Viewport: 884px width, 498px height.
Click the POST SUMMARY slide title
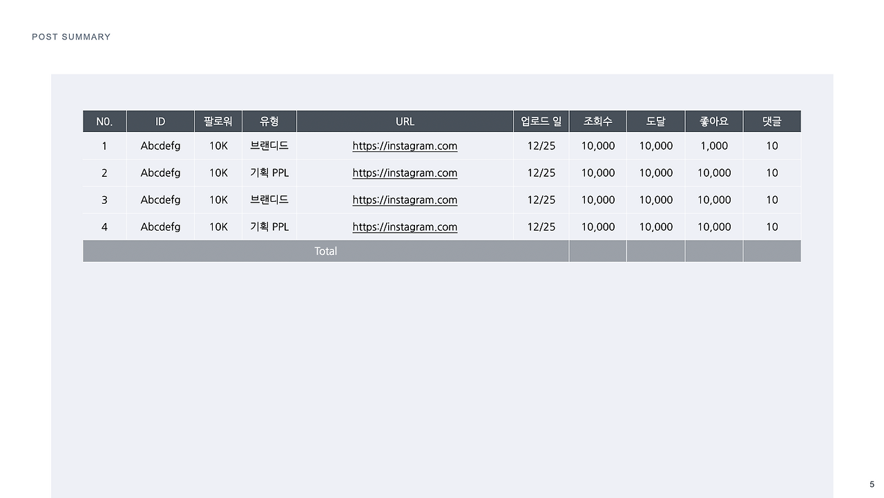71,37
